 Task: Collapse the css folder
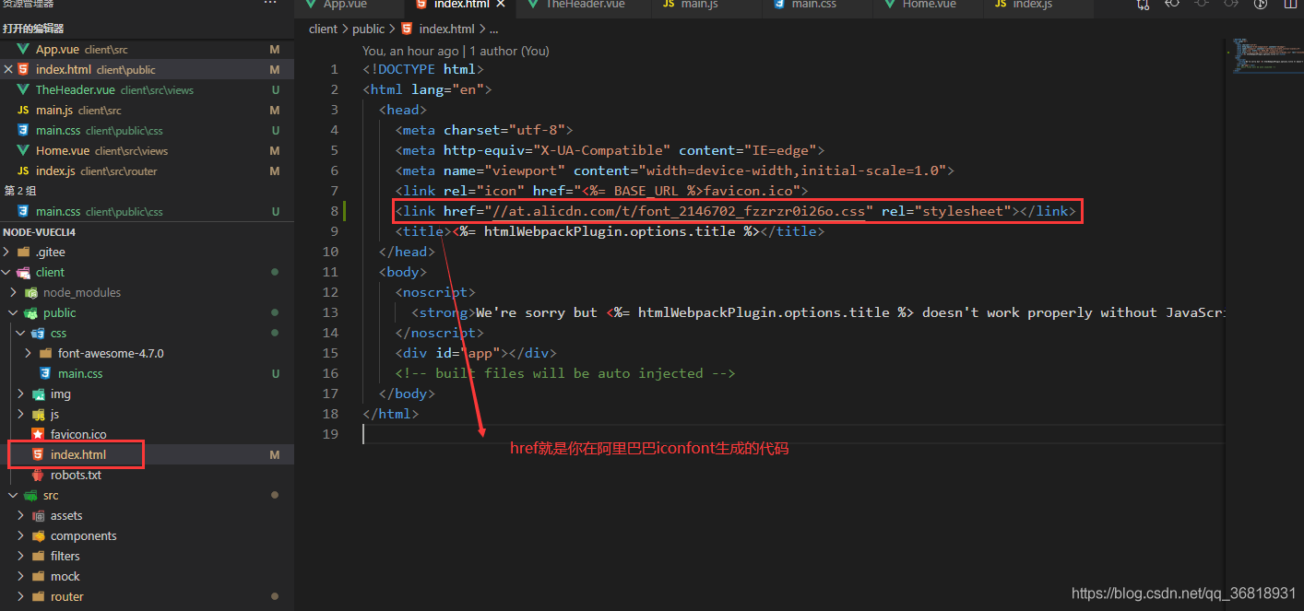click(x=148, y=333)
